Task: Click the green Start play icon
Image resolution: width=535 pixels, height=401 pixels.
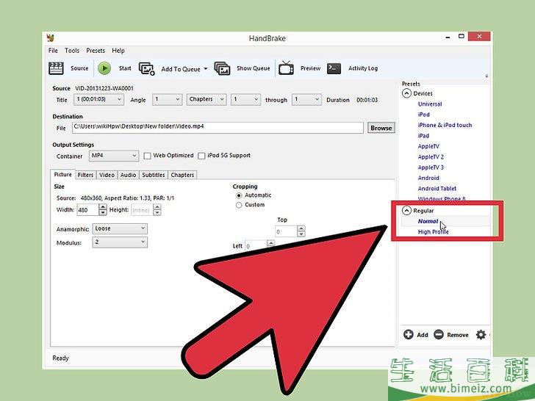Action: (104, 68)
